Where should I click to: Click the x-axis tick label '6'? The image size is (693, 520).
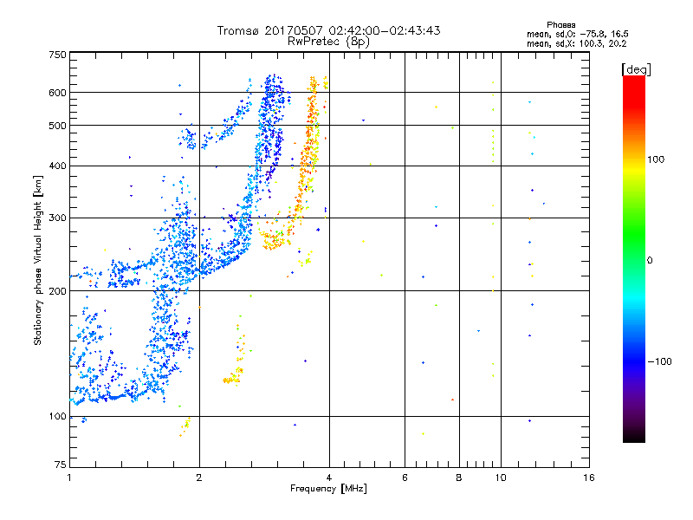click(405, 478)
